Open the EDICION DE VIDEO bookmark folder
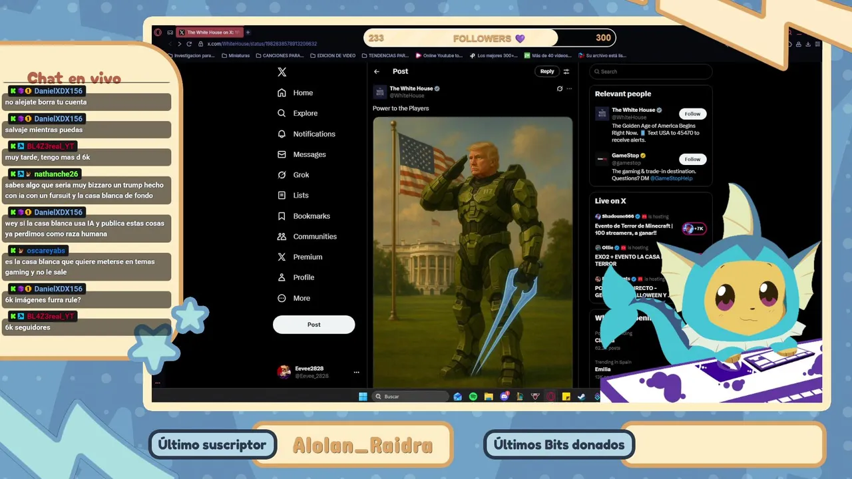This screenshot has width=852, height=479. [333, 56]
